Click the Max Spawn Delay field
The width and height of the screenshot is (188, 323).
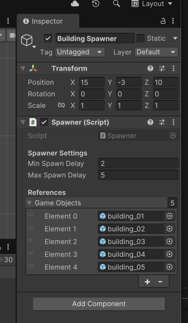coord(138,175)
